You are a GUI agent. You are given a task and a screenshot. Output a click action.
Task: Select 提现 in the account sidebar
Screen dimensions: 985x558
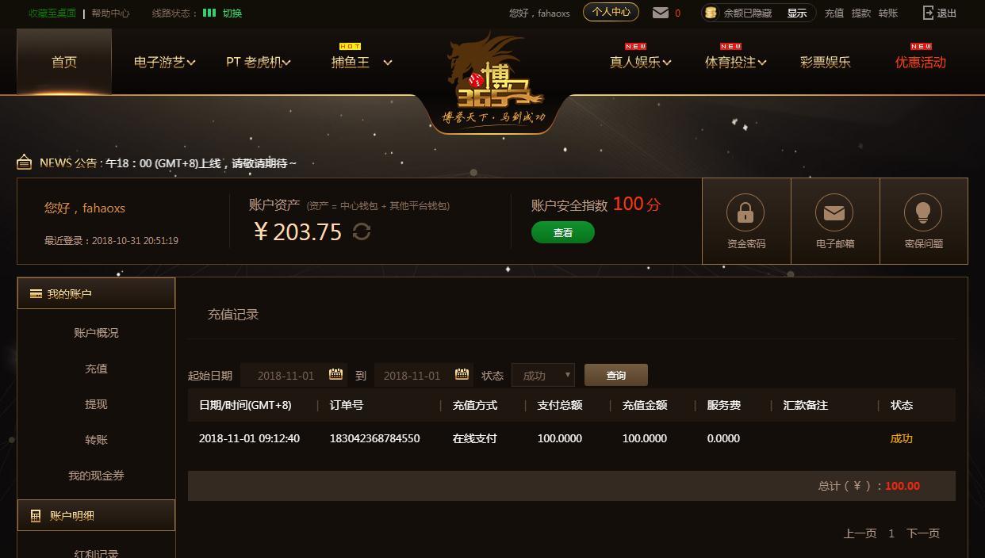click(x=96, y=404)
